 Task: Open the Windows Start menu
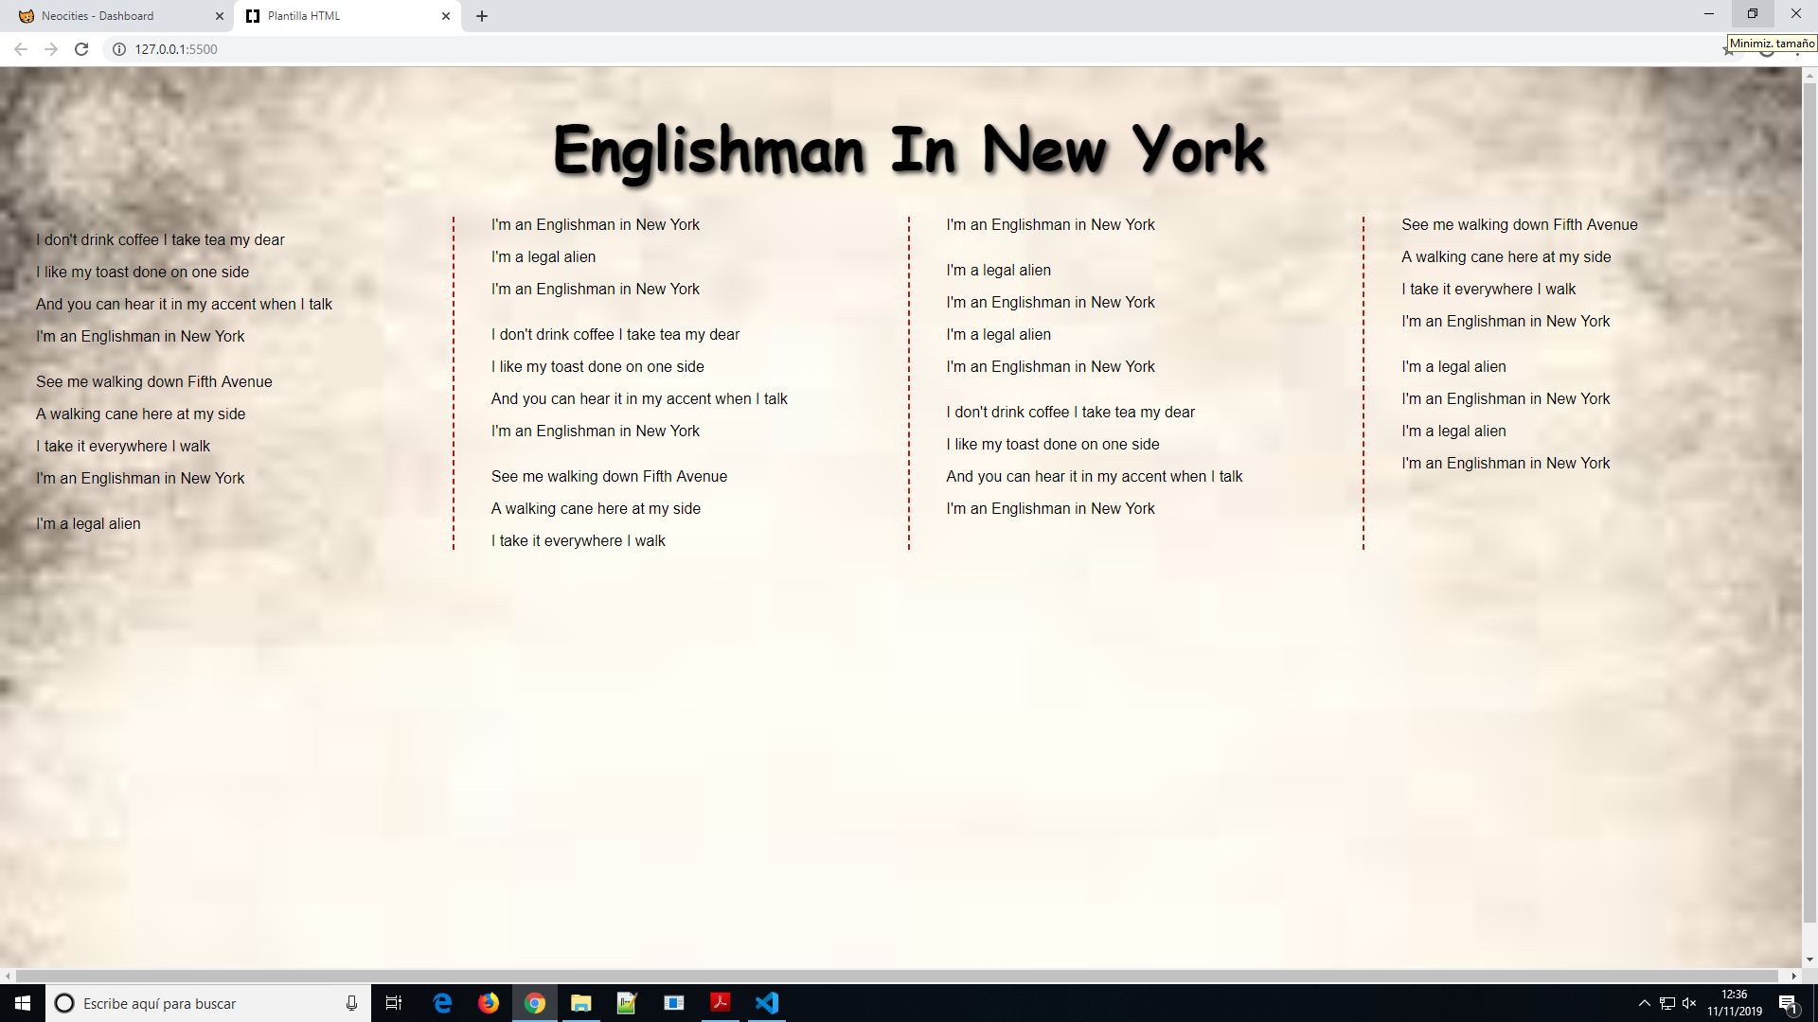tap(23, 1003)
